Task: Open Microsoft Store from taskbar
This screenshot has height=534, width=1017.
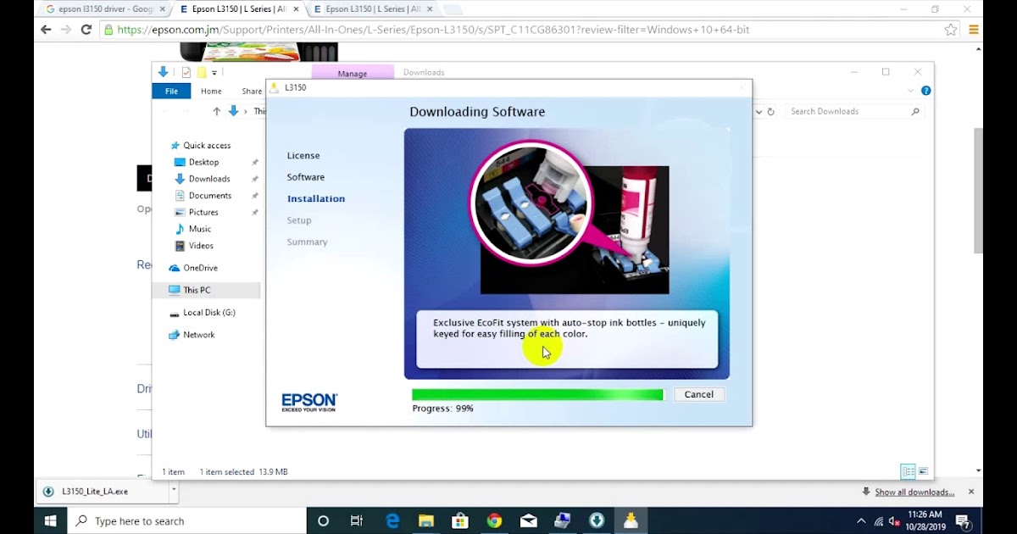Action: point(460,520)
